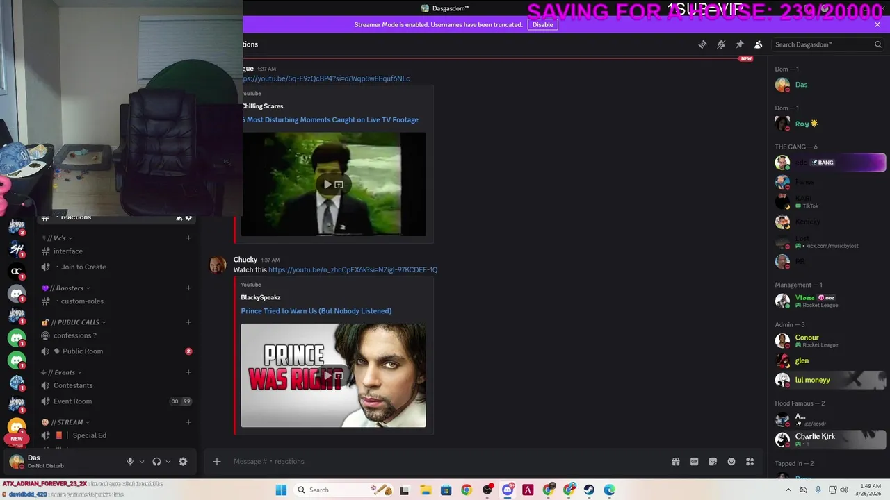The width and height of the screenshot is (890, 500).
Task: Add a channel to // PUBLIC CALLS category
Action: 188,322
